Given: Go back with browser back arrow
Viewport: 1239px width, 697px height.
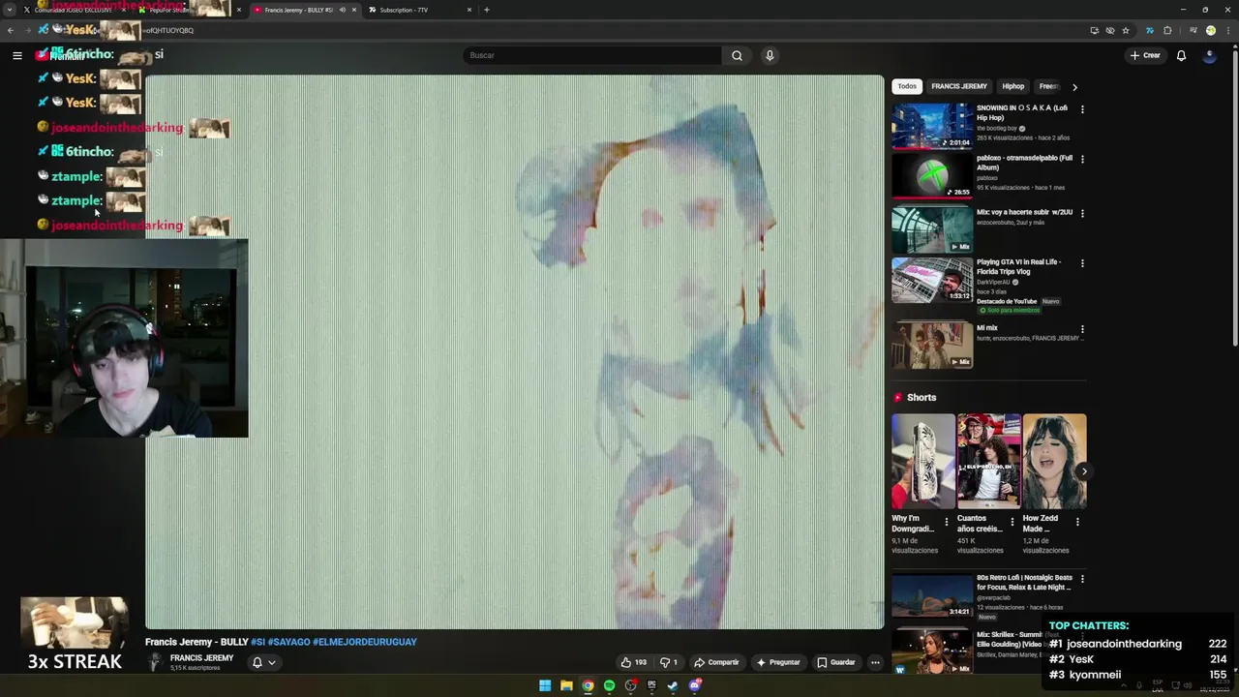Looking at the screenshot, I should pyautogui.click(x=11, y=30).
